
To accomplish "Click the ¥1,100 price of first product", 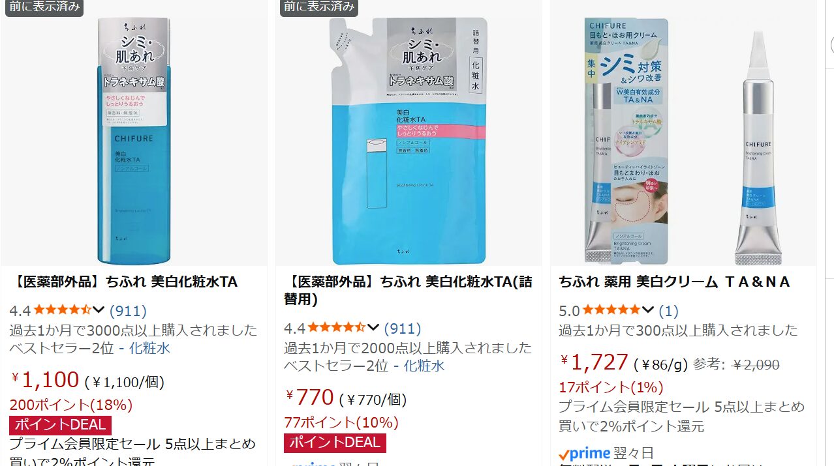I will [44, 379].
